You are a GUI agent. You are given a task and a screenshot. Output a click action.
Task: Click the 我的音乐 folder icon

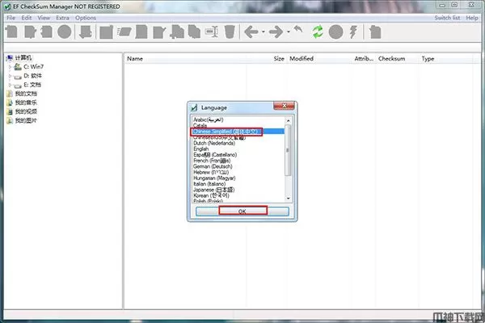[x=10, y=103]
